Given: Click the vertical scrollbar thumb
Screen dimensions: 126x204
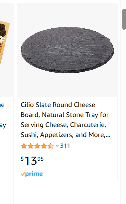Looking at the screenshot, I should [124, 19].
